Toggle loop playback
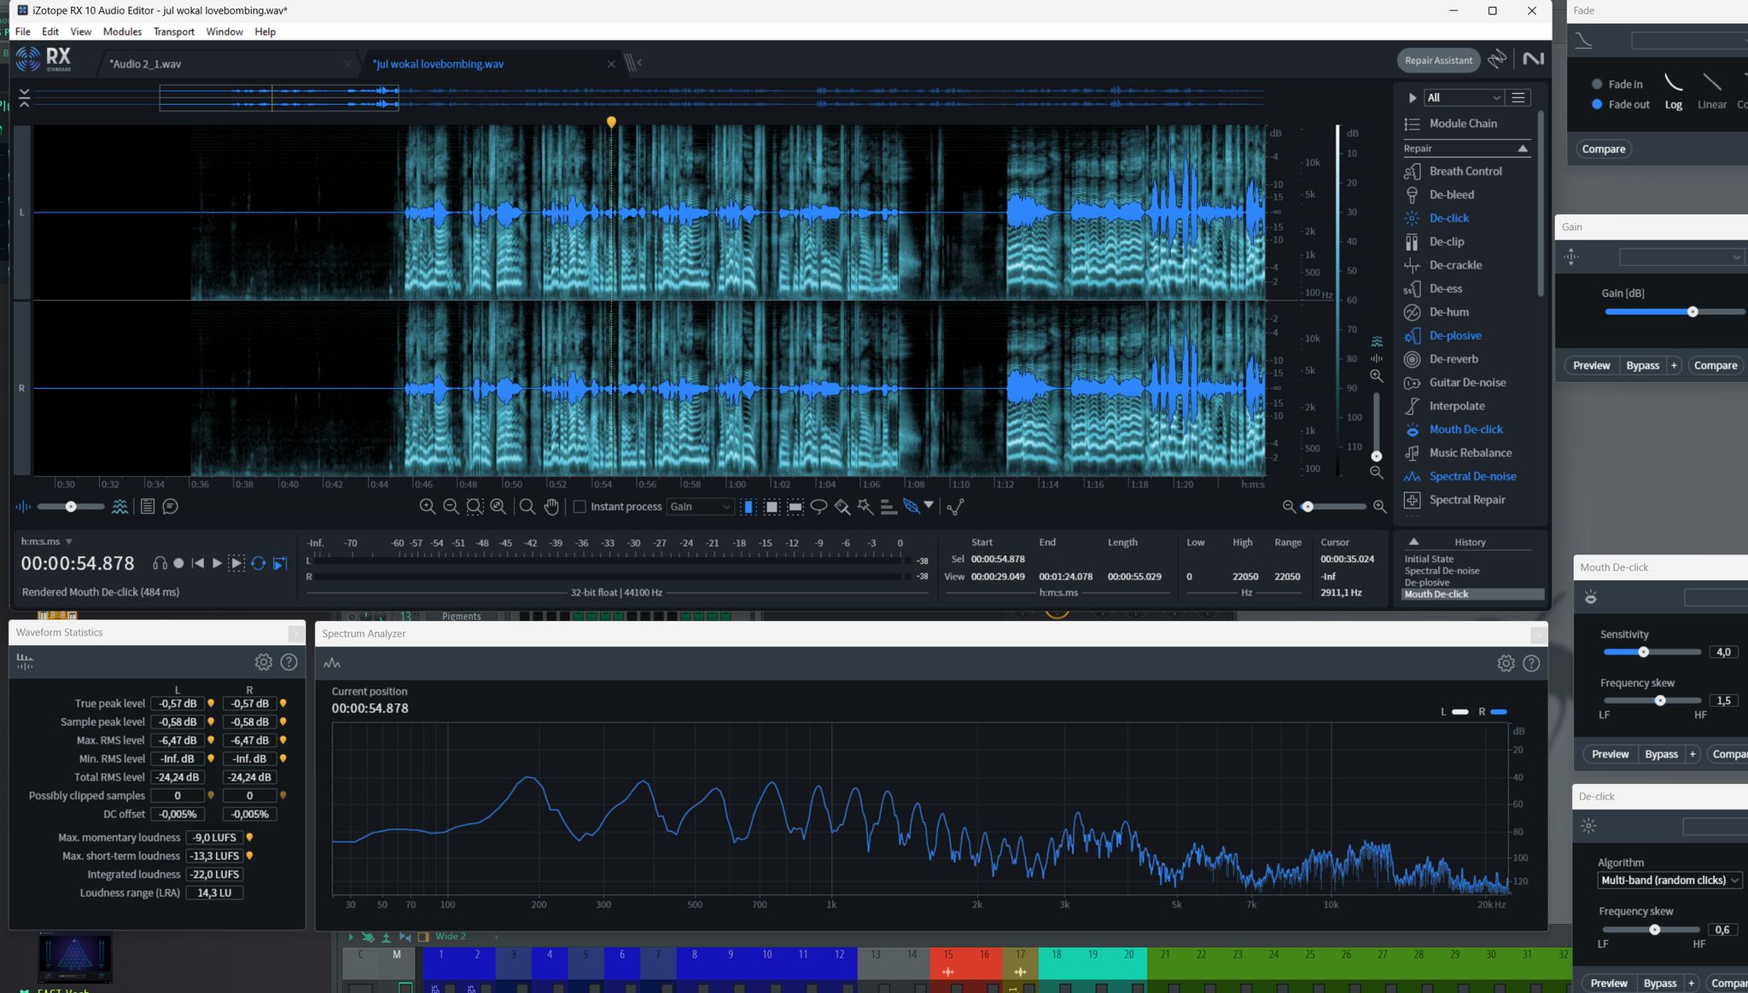Screen dimensions: 1748x993 point(258,563)
